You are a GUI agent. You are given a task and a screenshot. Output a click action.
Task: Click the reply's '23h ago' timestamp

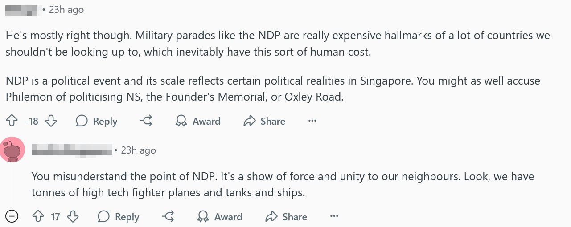pos(138,150)
